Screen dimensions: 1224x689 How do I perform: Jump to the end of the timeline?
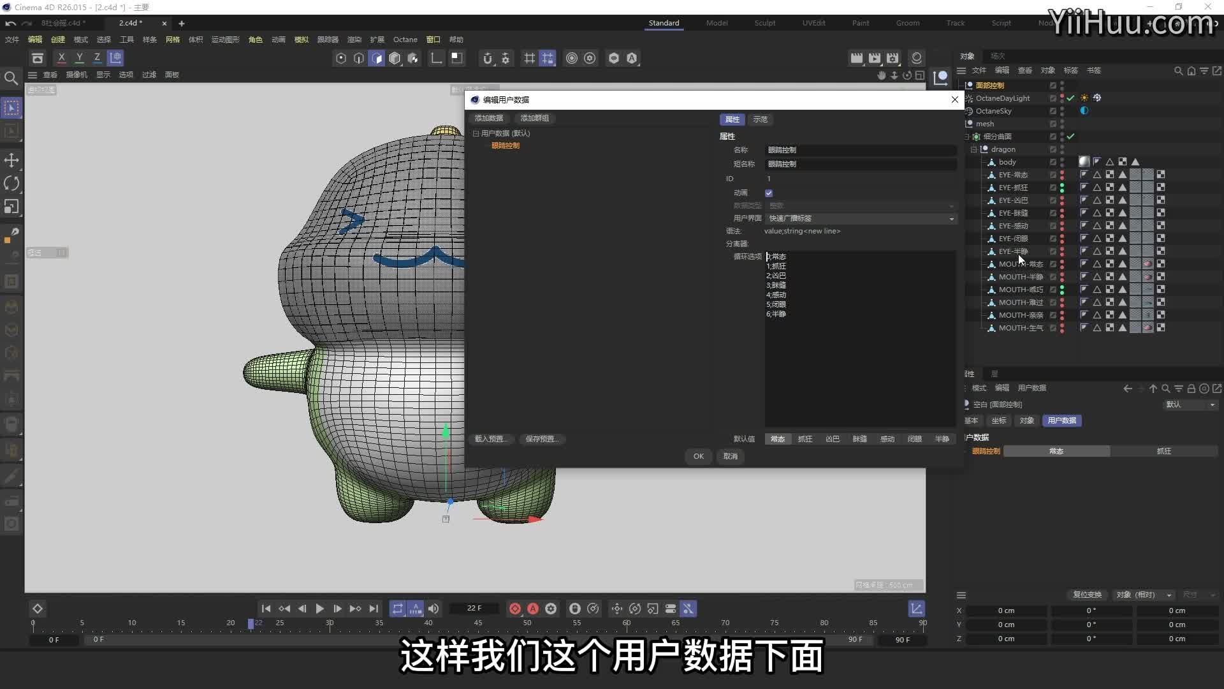(x=374, y=609)
